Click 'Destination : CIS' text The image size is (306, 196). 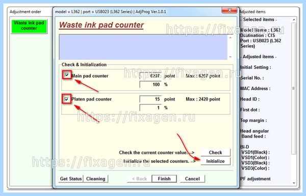[x=258, y=35]
